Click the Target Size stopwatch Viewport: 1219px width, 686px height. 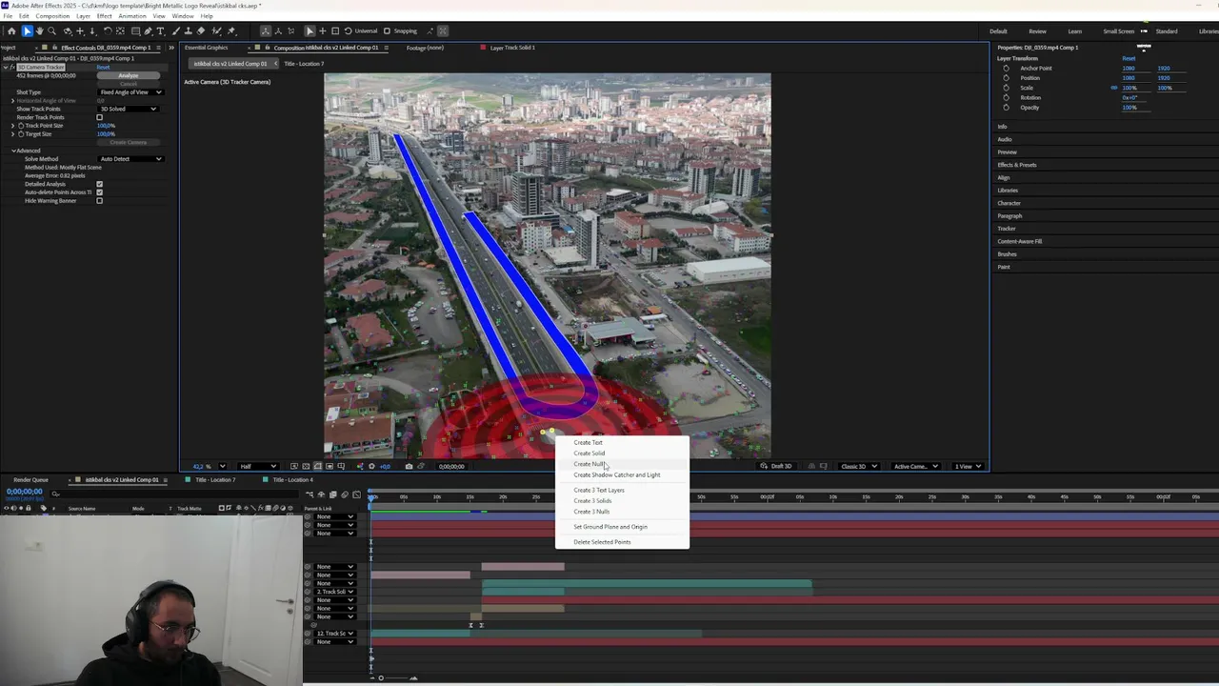coord(21,134)
